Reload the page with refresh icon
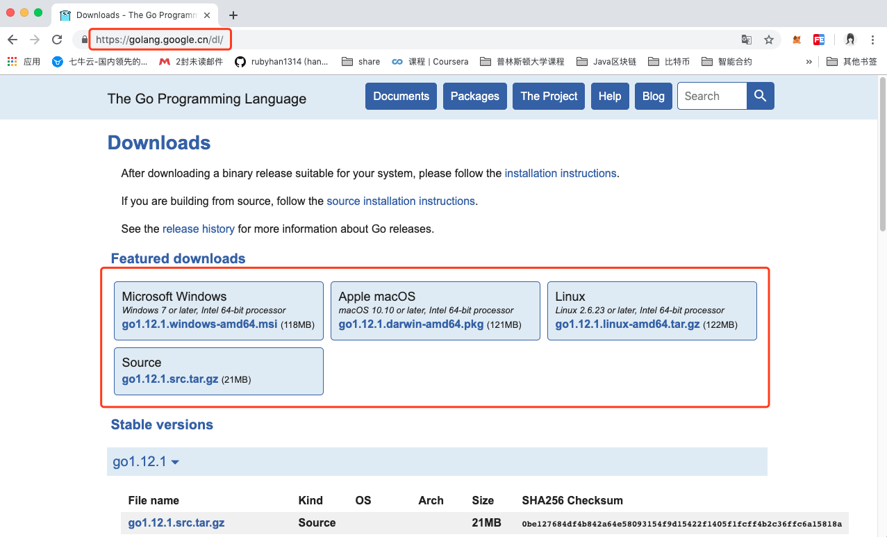887x537 pixels. (57, 40)
